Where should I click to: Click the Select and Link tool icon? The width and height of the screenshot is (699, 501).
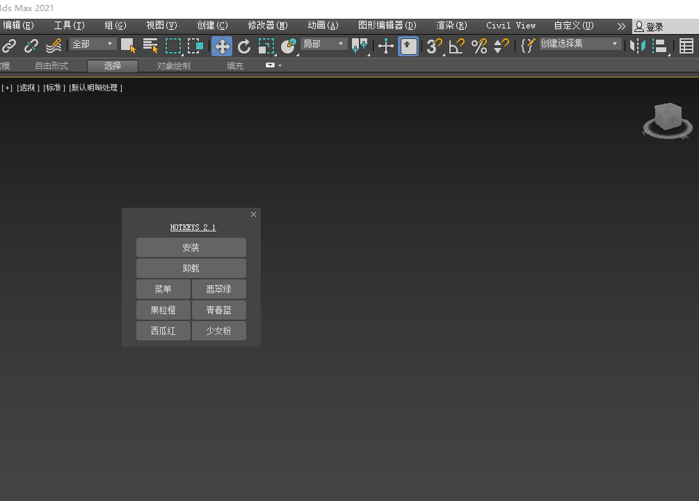point(9,46)
